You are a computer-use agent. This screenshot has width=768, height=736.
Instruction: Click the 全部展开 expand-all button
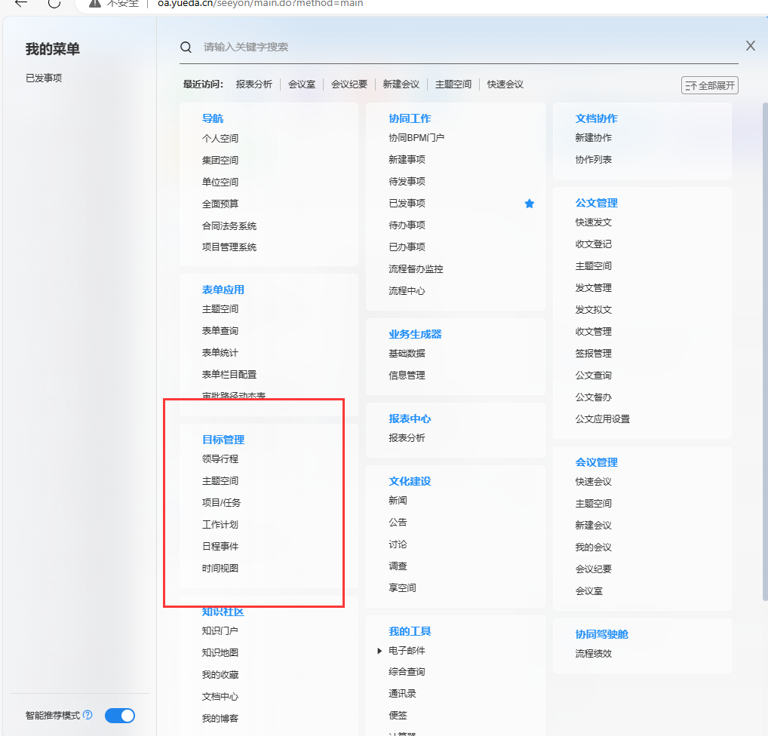[709, 85]
